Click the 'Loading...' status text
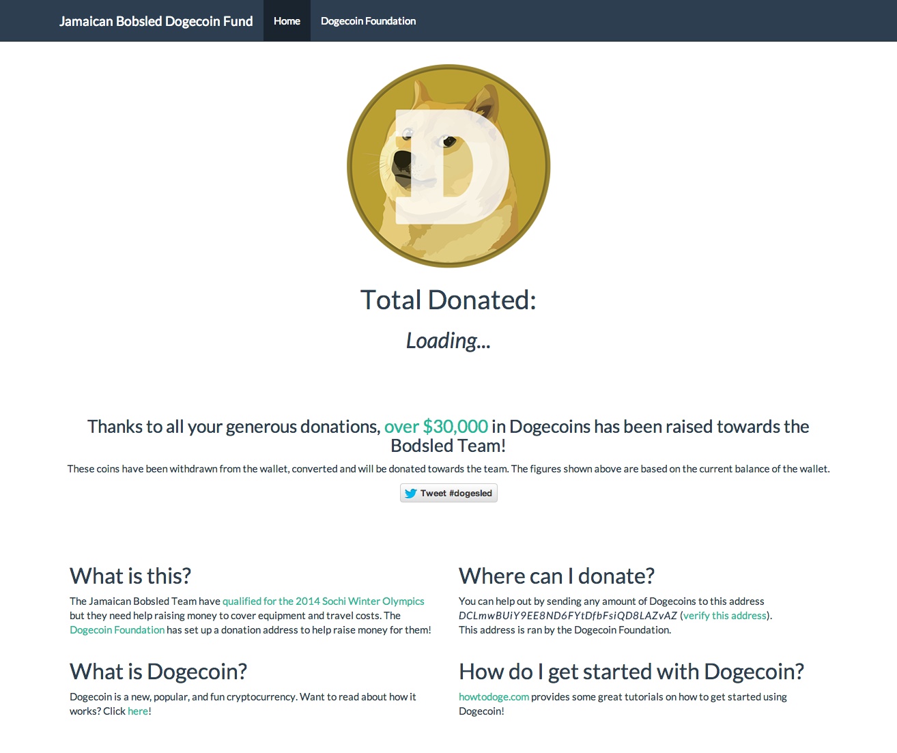Viewport: 897px width, 753px height. [448, 341]
